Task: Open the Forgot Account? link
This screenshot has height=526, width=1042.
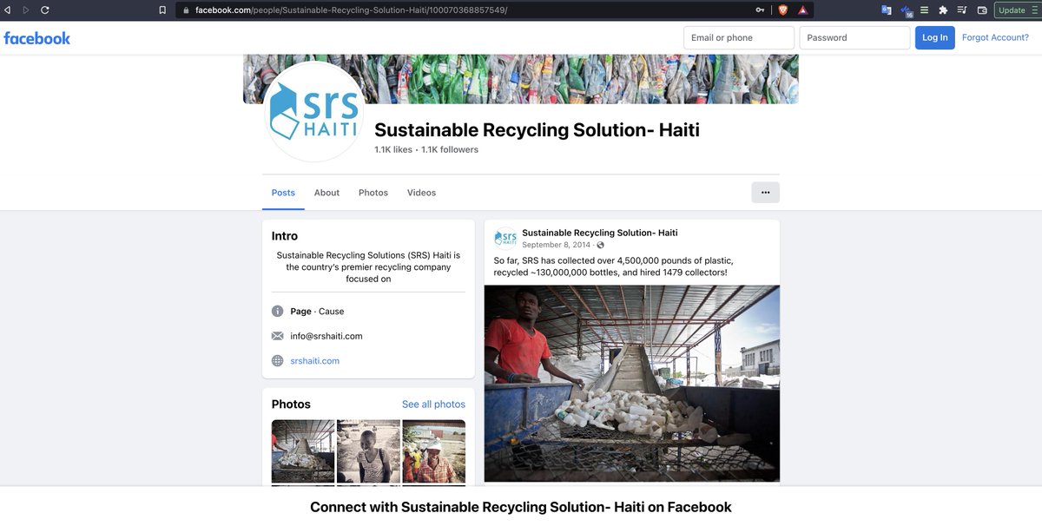Action: [995, 37]
